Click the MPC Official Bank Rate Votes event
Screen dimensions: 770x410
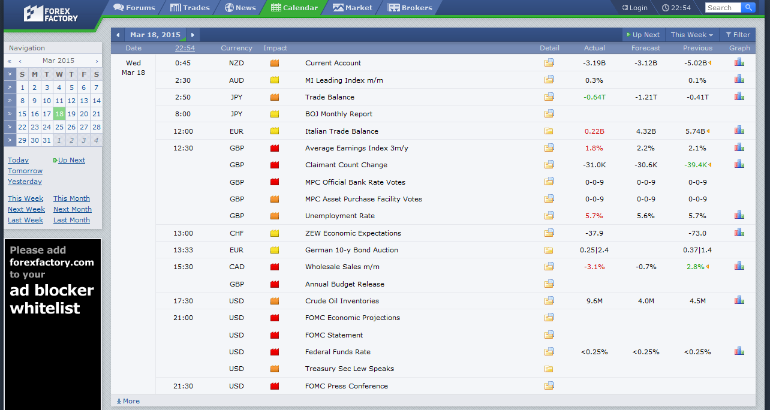[355, 182]
